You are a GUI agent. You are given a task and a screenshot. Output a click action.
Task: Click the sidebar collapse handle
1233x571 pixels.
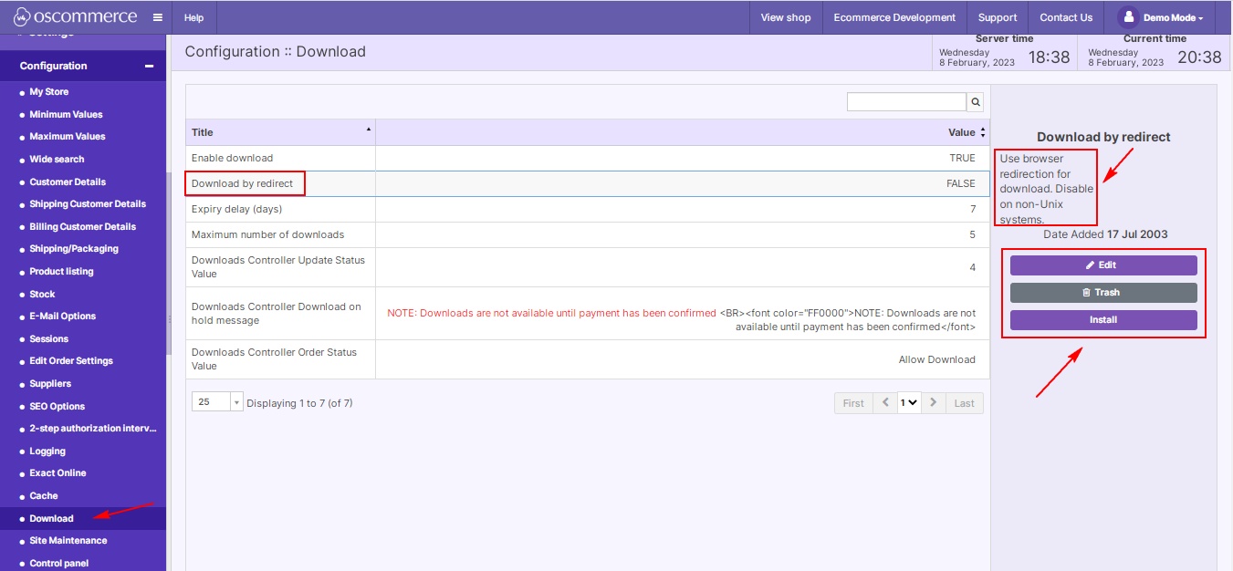tap(169, 319)
